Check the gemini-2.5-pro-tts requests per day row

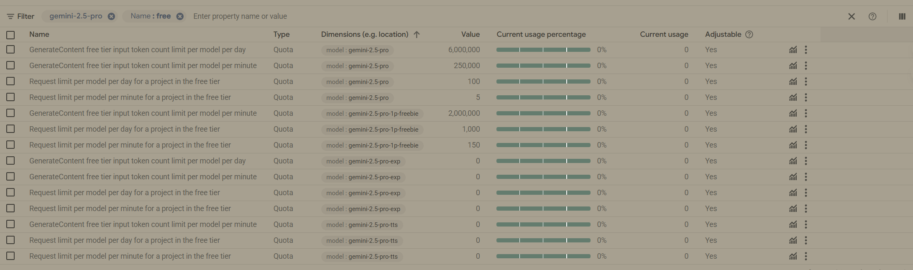pos(10,240)
